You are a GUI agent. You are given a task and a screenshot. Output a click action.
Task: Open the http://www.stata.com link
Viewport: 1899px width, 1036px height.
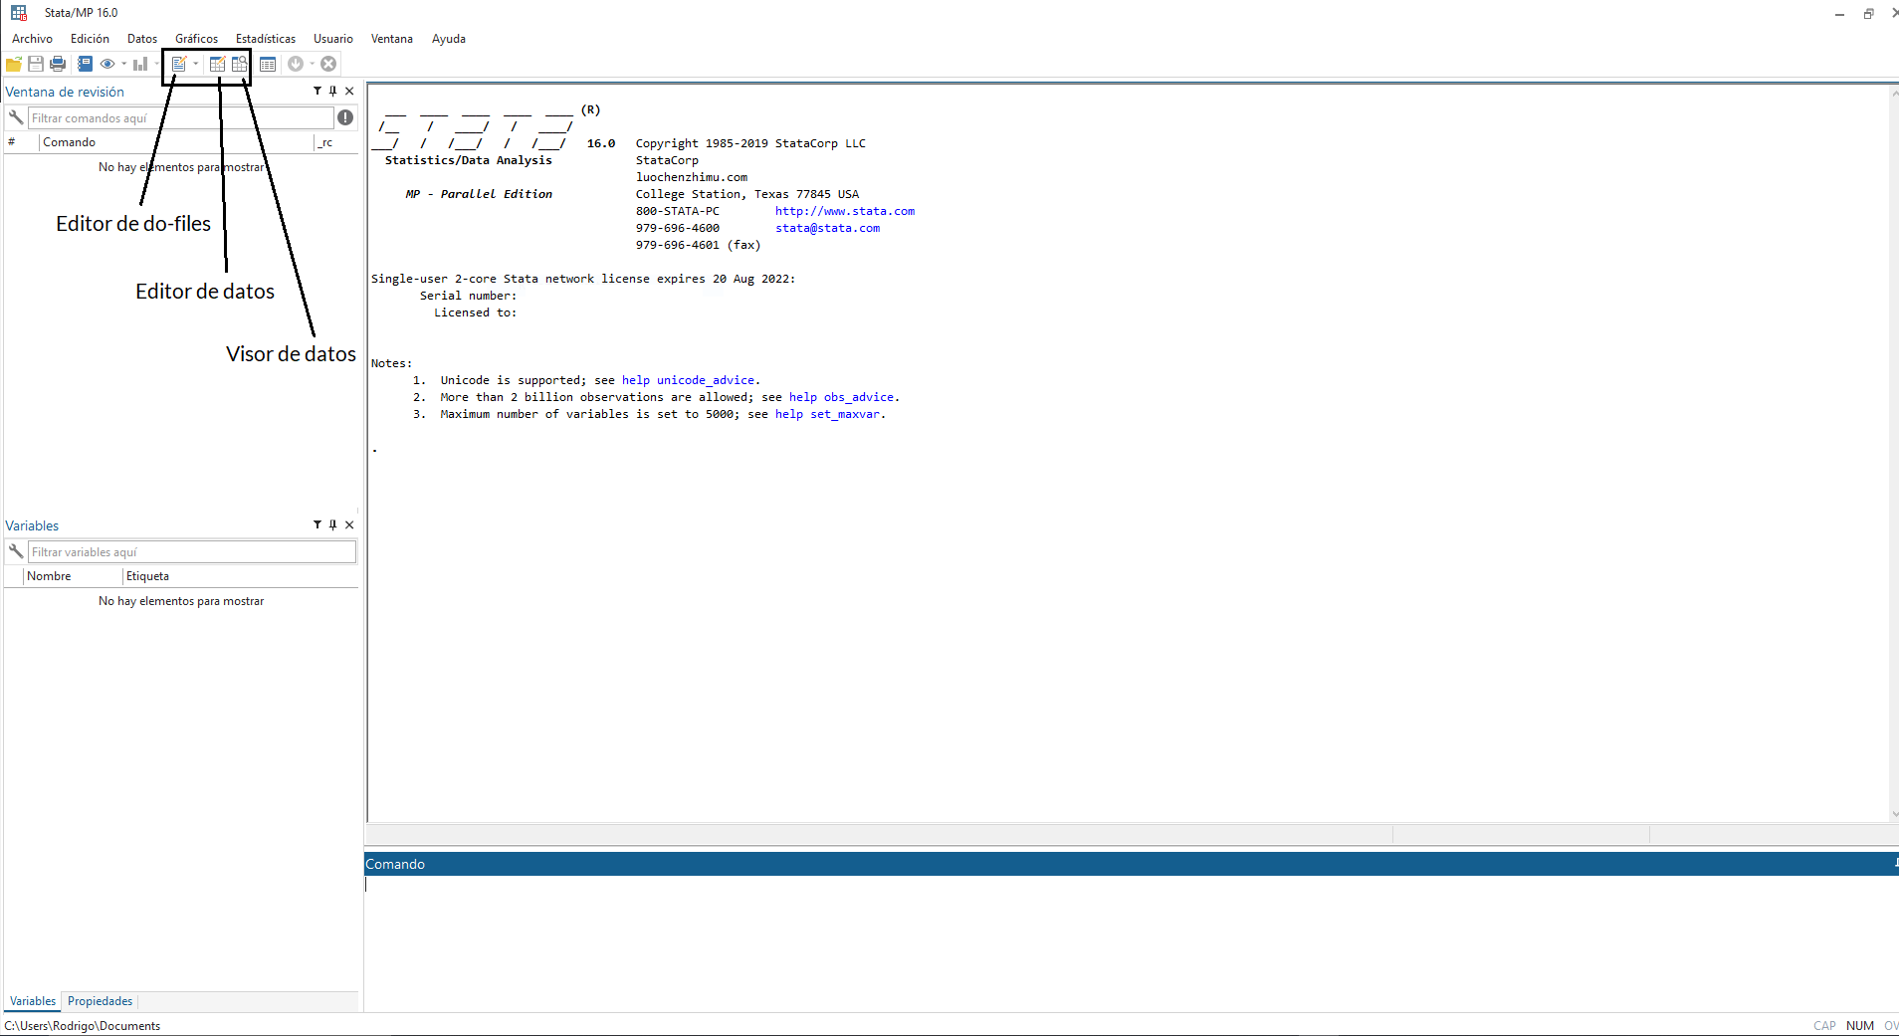point(844,211)
